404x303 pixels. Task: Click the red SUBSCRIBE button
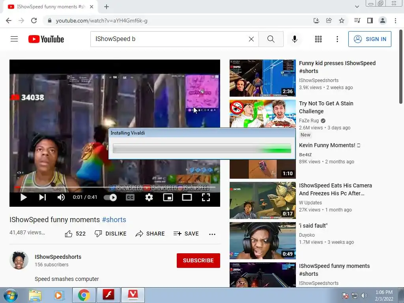[x=198, y=260]
